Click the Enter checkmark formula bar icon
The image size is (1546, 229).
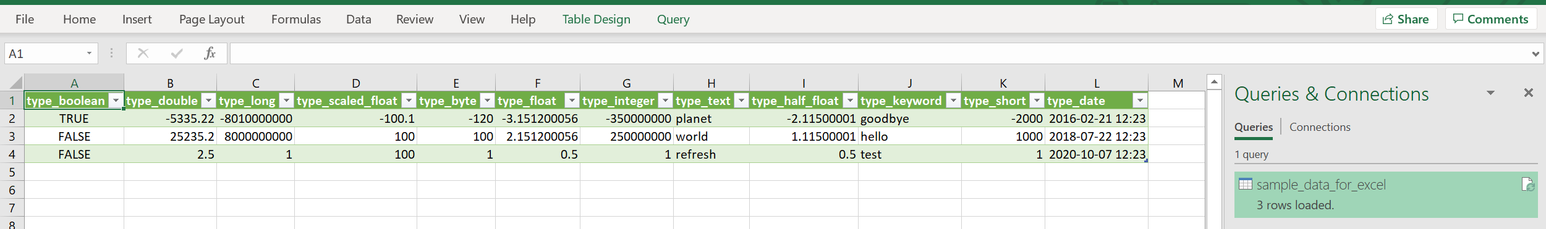(177, 53)
